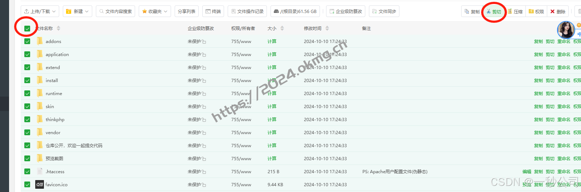This screenshot has height=192, width=581.
Task: Open the addons folder icon
Action: pyautogui.click(x=40, y=41)
